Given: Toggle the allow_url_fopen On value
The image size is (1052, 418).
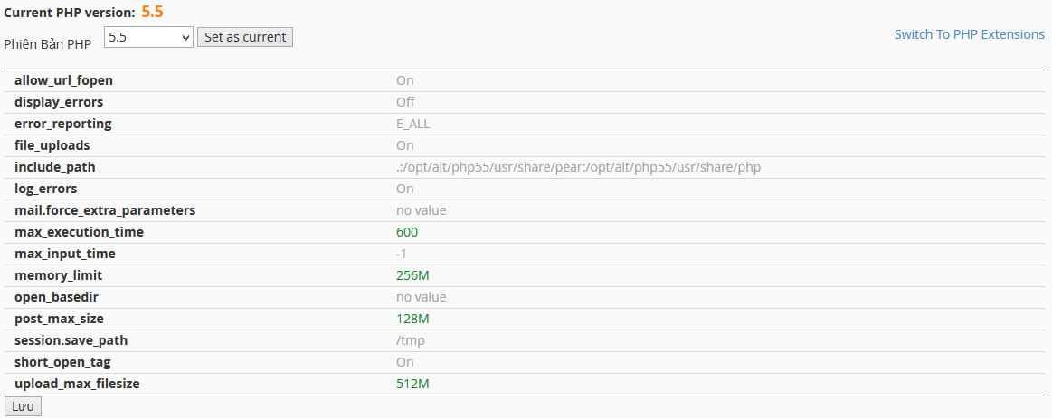Looking at the screenshot, I should (404, 80).
